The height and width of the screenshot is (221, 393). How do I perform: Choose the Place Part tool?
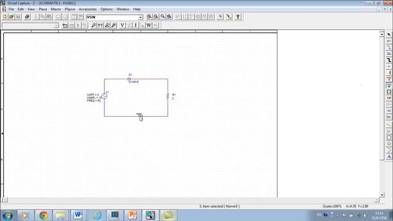pos(389,41)
